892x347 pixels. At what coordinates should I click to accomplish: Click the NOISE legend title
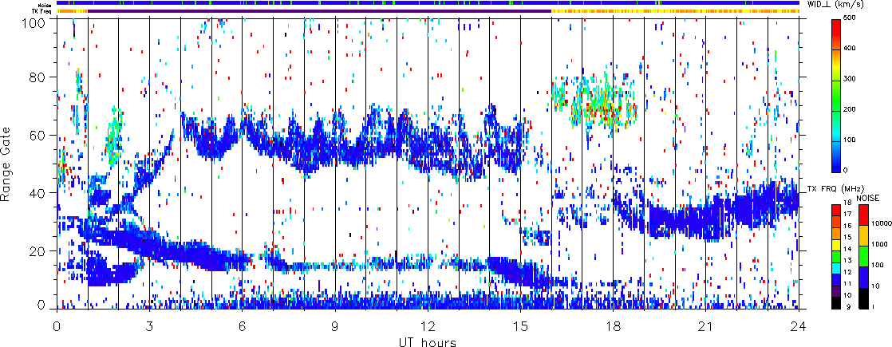click(x=867, y=196)
